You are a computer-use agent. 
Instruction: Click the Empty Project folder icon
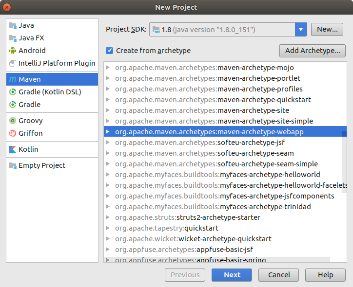tap(13, 166)
